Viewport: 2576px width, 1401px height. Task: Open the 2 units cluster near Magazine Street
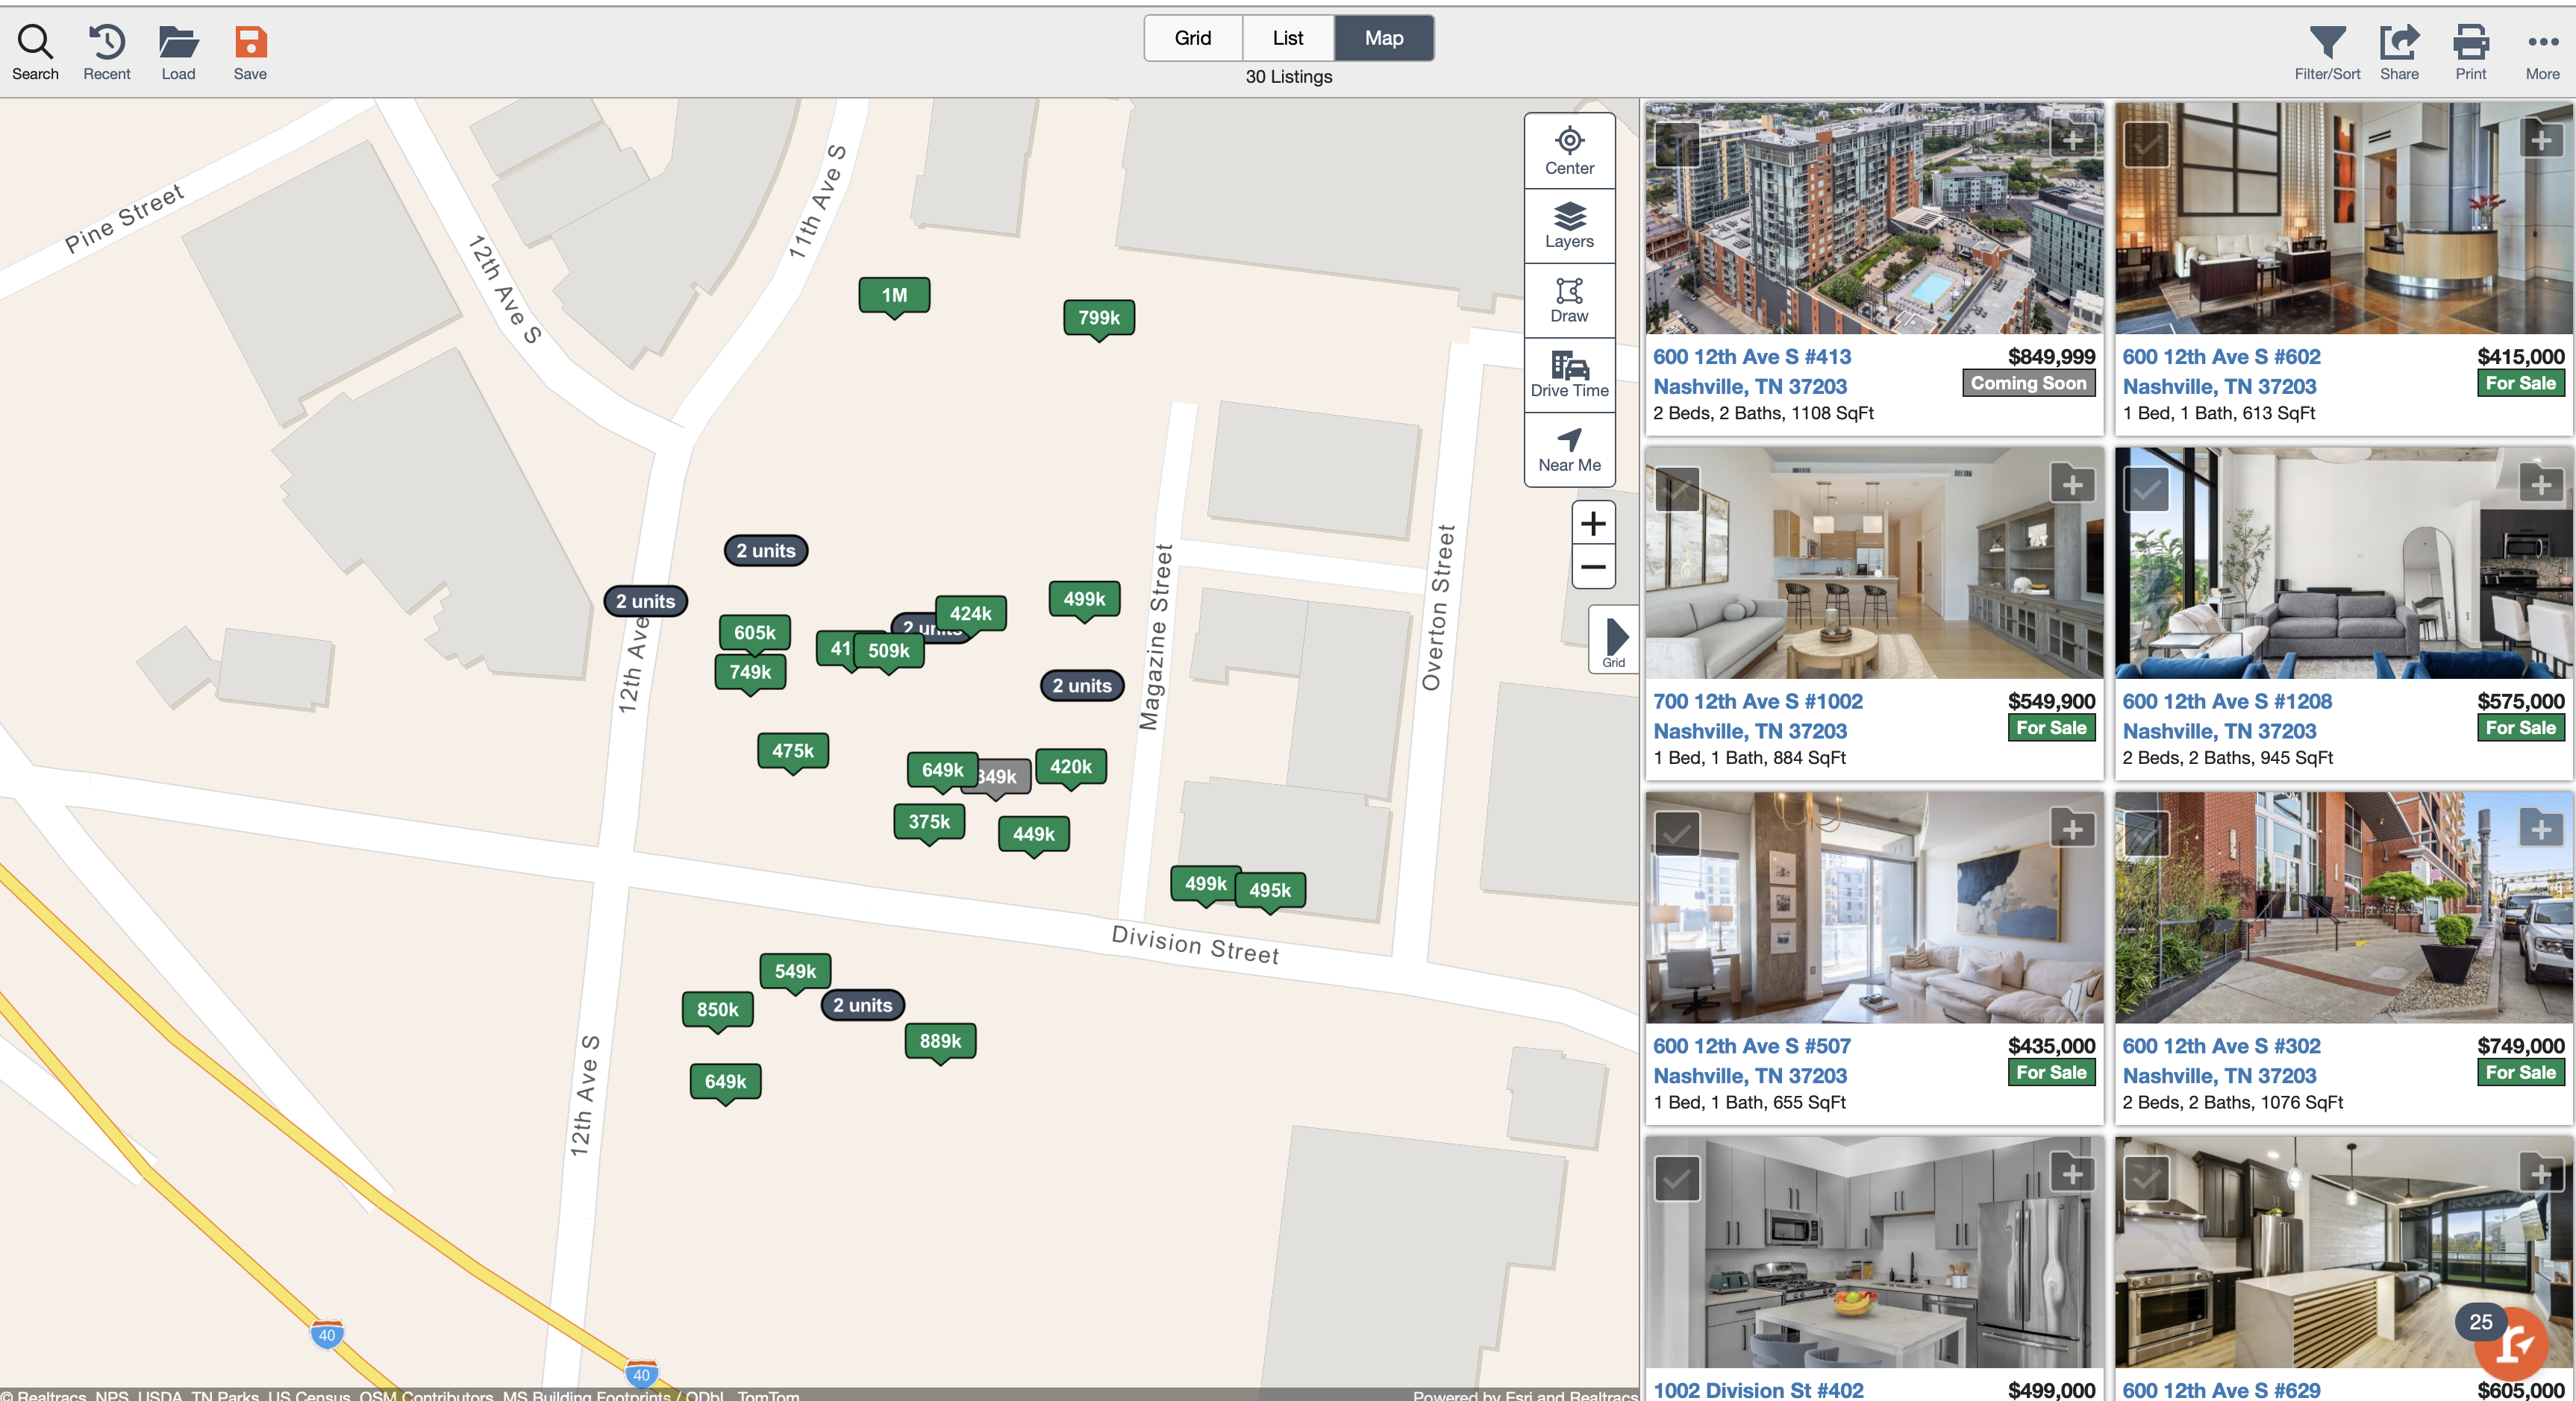click(1082, 685)
